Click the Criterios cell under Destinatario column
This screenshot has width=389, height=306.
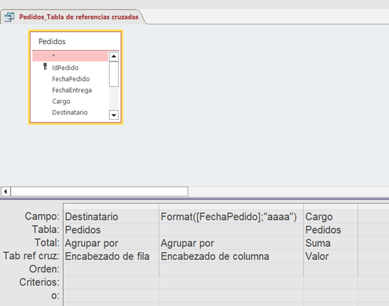pos(110,283)
